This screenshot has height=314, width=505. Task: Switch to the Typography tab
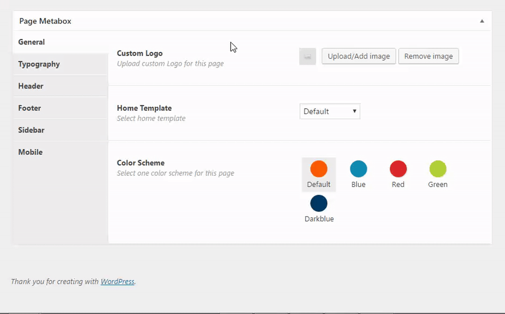point(39,64)
